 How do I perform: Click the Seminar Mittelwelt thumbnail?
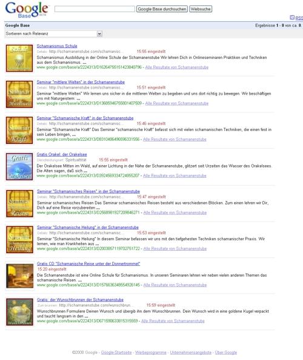19,94
